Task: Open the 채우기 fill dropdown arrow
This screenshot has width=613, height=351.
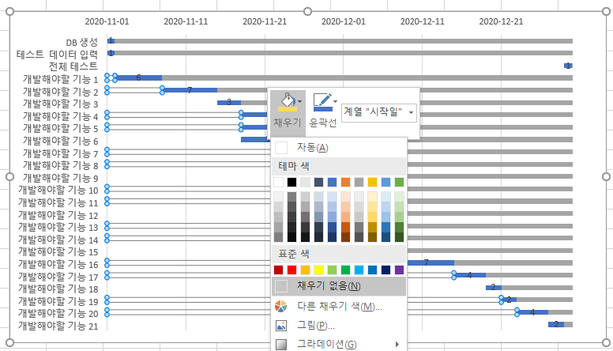Action: click(x=300, y=102)
